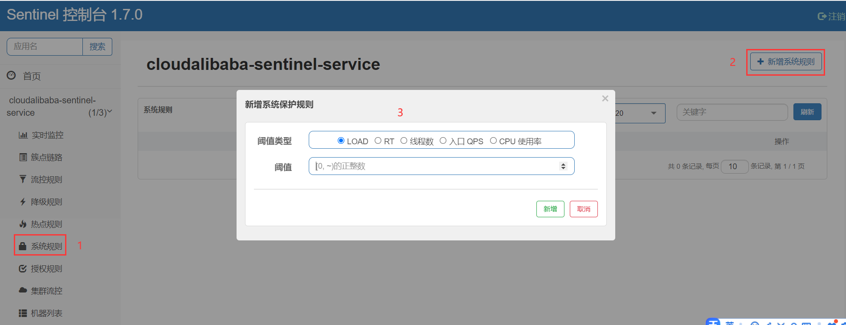The image size is (846, 325).
Task: Click the 取消 cancel button
Action: pos(584,209)
